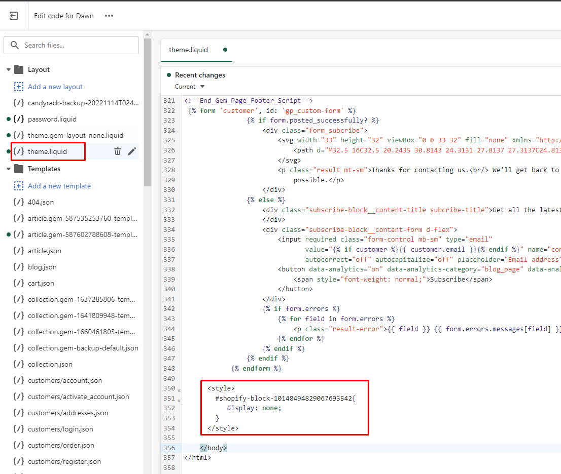Open customers/activate_account.json template

click(78, 397)
